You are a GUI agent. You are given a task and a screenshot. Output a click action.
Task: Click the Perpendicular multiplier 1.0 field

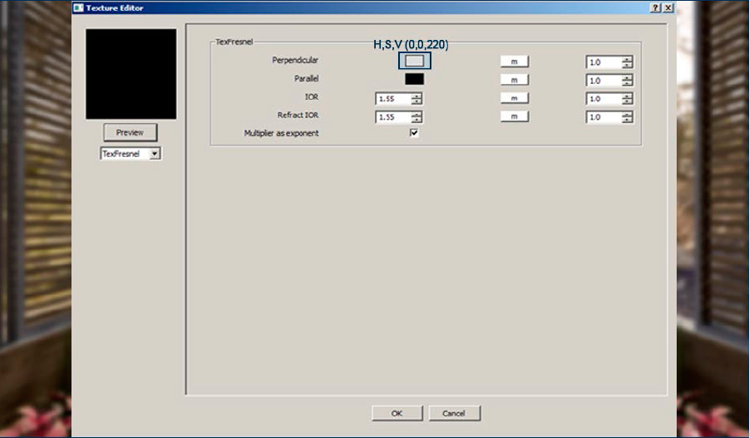[604, 62]
